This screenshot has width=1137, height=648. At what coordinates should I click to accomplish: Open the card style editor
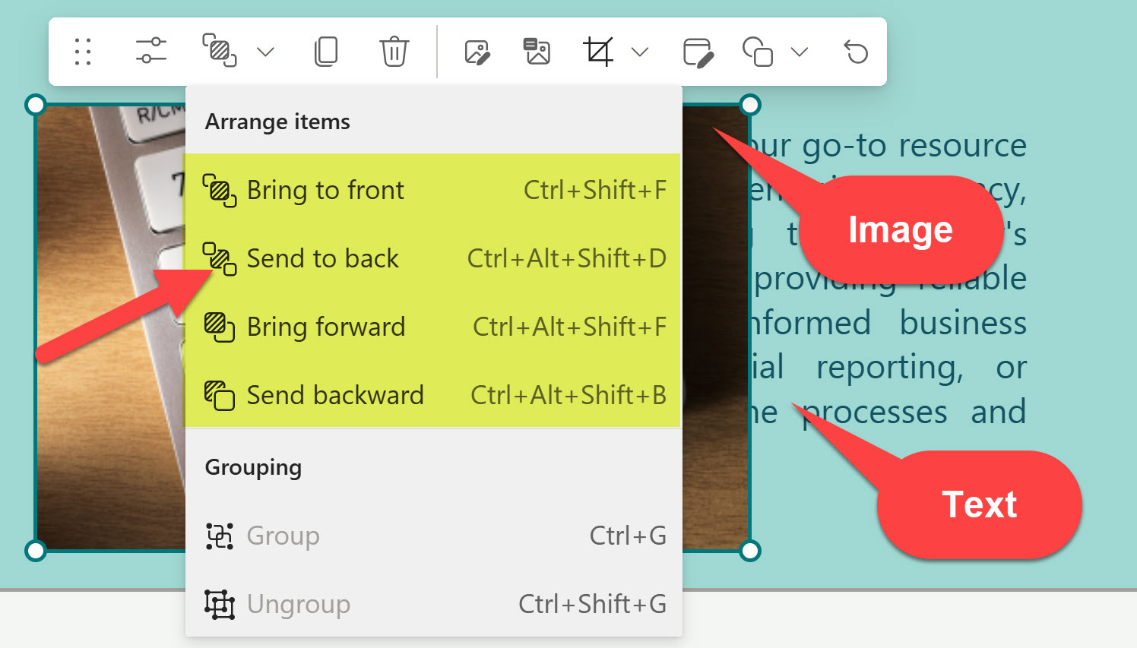tap(698, 52)
